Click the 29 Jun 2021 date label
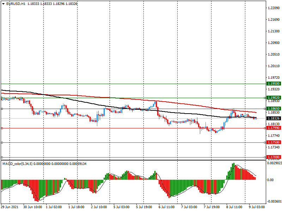 pos(11,207)
